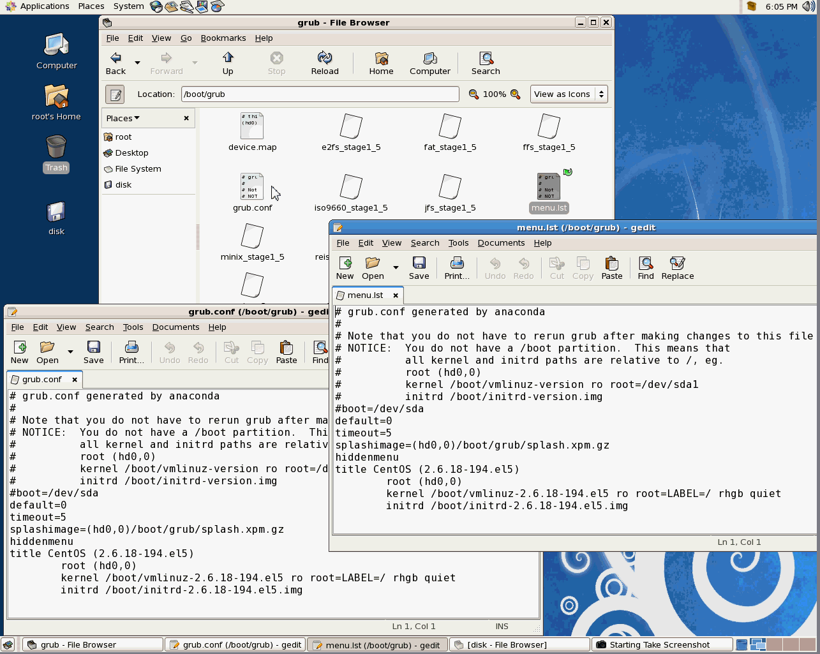Go Up one folder in File Browser
820x654 pixels.
pos(228,64)
